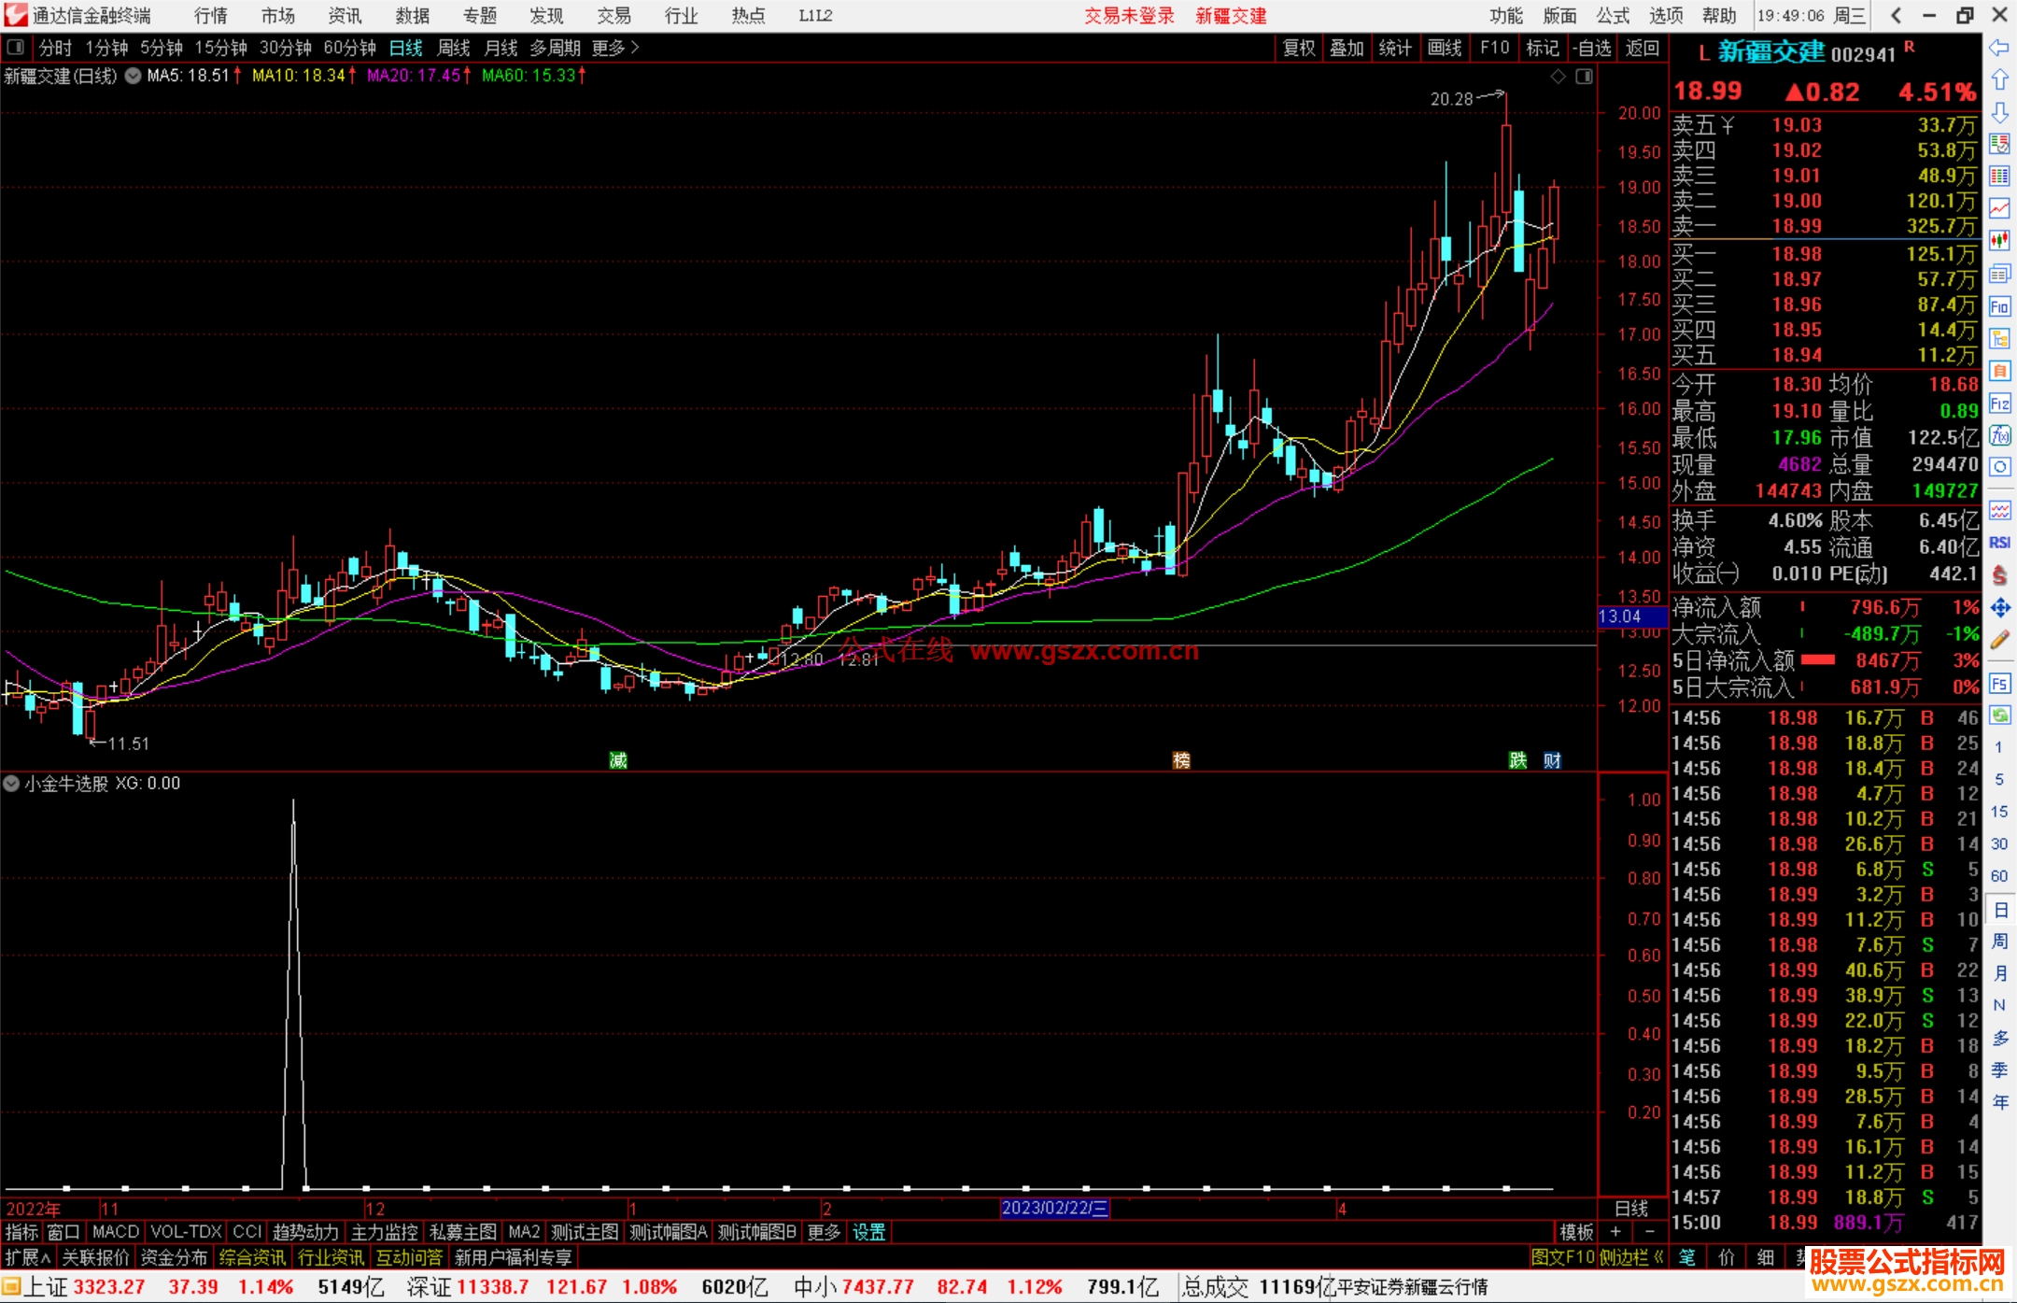The image size is (2017, 1303).
Task: Switch to the 周线 period tab
Action: tap(454, 48)
